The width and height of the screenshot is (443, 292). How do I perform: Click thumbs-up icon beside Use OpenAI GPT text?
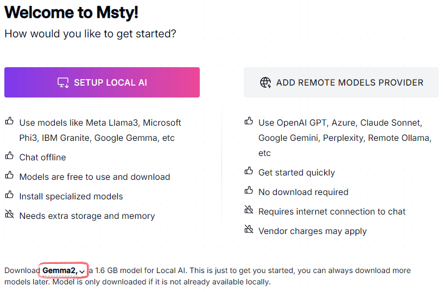click(x=249, y=122)
